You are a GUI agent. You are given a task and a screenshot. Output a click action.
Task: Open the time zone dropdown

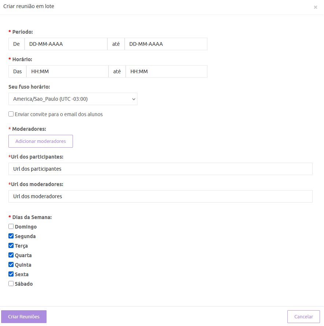[x=73, y=99]
